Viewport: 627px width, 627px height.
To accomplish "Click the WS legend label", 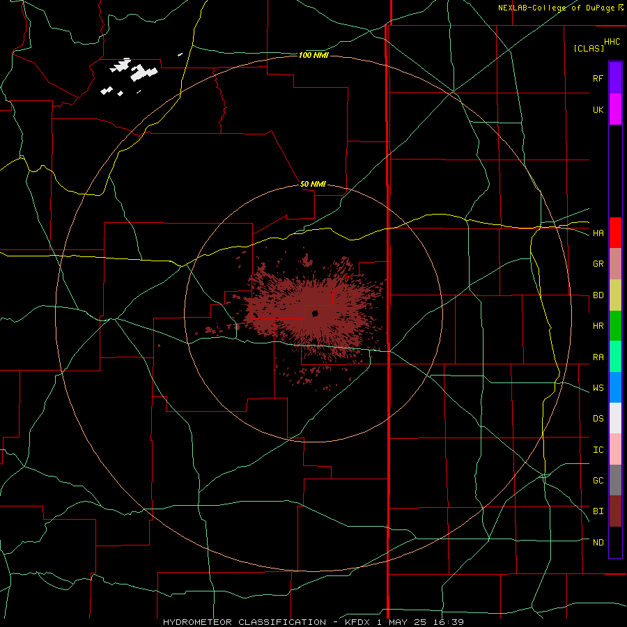I will (x=598, y=388).
